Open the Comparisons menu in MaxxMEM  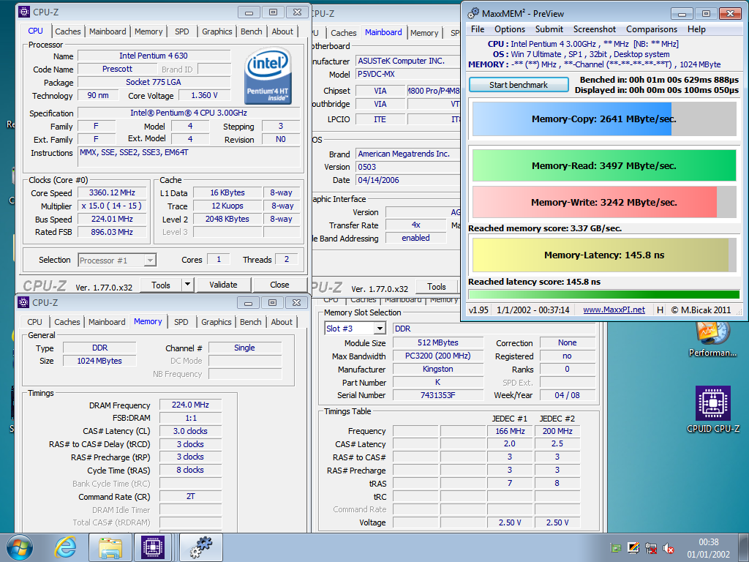coord(652,29)
